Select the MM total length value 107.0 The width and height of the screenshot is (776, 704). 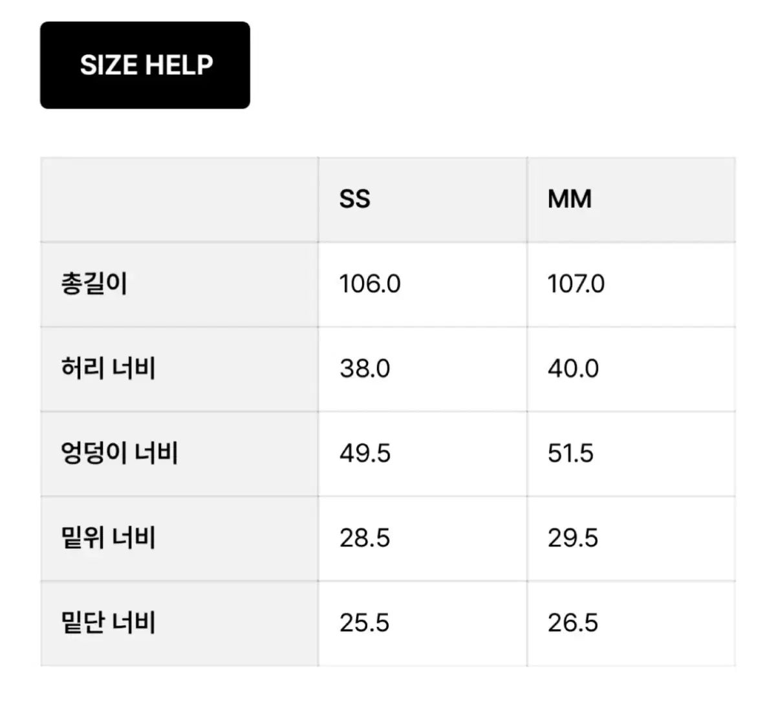pyautogui.click(x=576, y=284)
